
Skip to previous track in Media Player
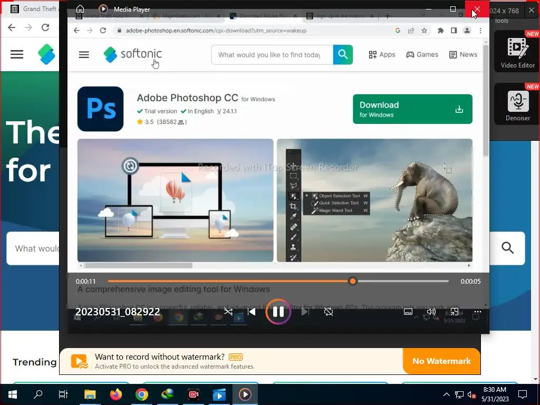click(x=252, y=312)
